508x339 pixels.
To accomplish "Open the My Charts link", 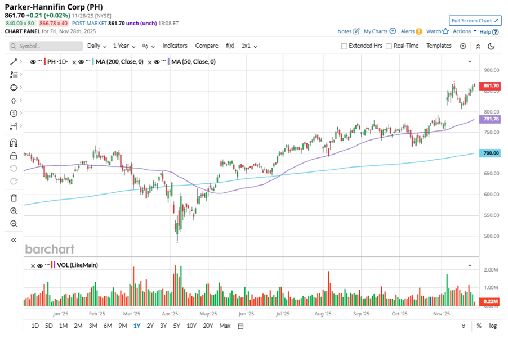I will pyautogui.click(x=380, y=31).
